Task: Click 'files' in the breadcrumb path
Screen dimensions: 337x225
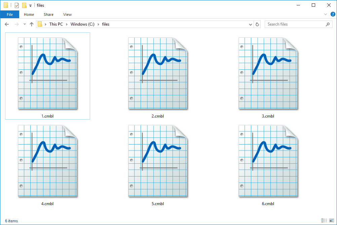Action: [x=106, y=24]
